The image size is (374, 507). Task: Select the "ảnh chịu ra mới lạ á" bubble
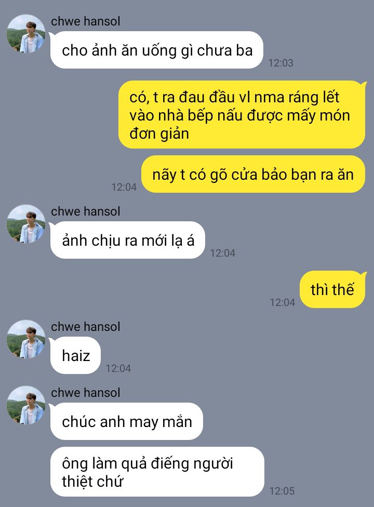click(x=128, y=240)
